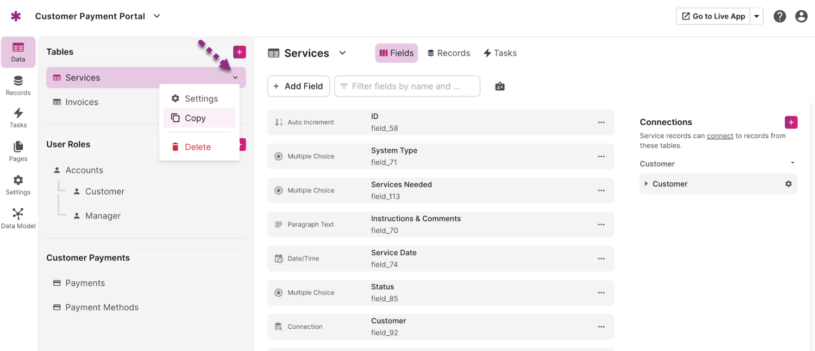Click the Add Field button
Viewport: 815px width, 351px height.
click(x=298, y=86)
